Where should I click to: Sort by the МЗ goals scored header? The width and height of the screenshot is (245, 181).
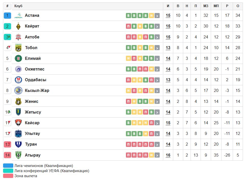point(206,6)
